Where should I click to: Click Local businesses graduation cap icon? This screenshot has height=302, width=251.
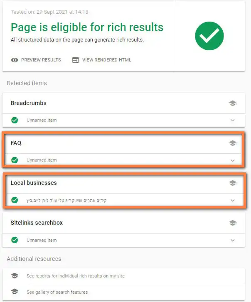(x=233, y=183)
